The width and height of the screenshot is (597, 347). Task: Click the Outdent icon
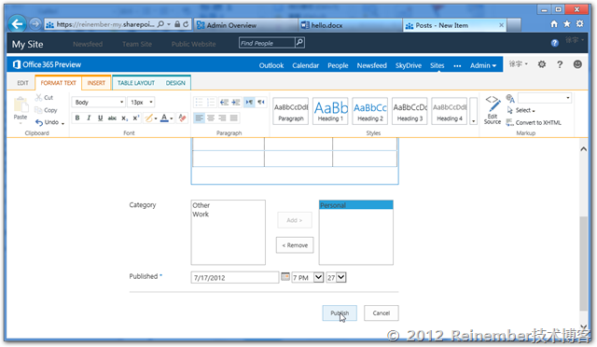(224, 102)
